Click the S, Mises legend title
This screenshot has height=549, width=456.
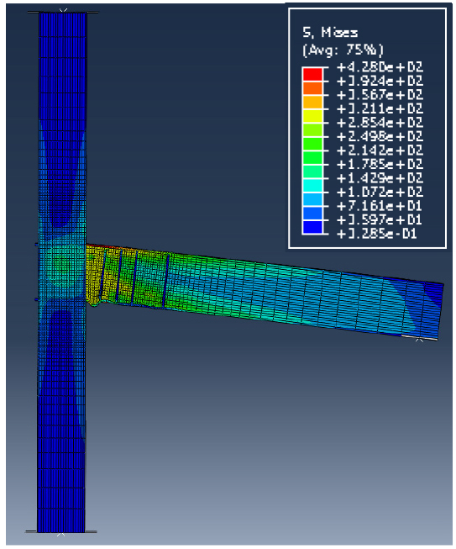tap(330, 33)
